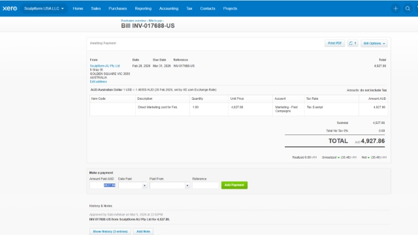
Task: Open the Projects menu
Action: coord(230,8)
